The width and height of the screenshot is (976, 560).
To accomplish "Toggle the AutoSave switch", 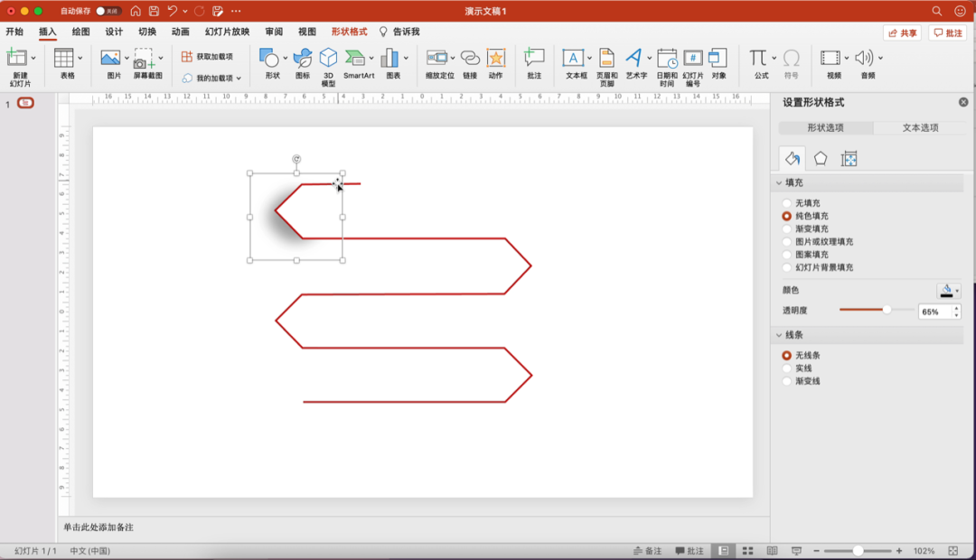I will [108, 11].
